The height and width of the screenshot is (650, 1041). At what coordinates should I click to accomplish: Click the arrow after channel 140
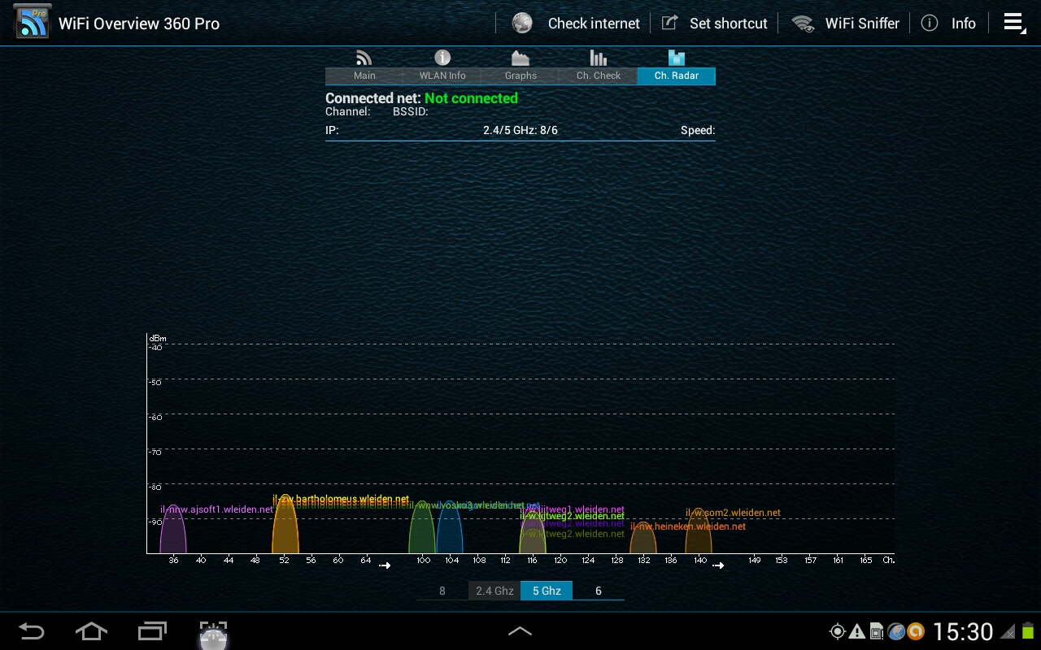coord(718,565)
